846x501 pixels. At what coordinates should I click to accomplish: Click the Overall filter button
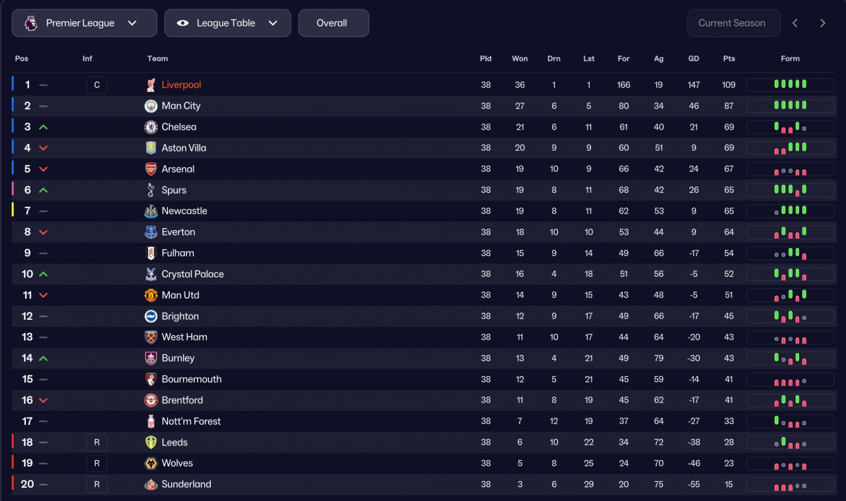coord(333,23)
